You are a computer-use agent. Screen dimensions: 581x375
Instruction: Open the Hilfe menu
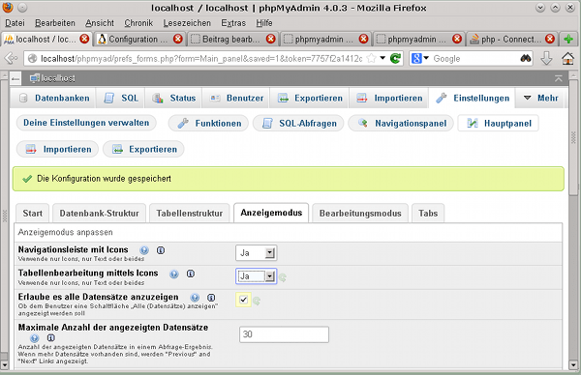[x=264, y=23]
